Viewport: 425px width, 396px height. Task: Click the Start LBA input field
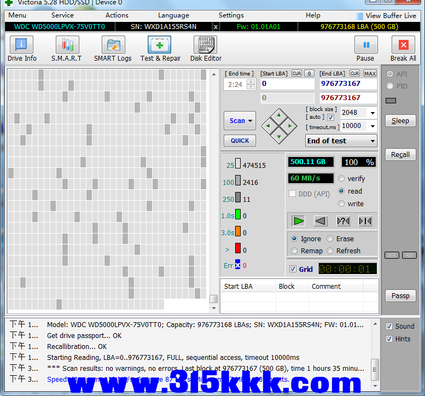[x=288, y=84]
